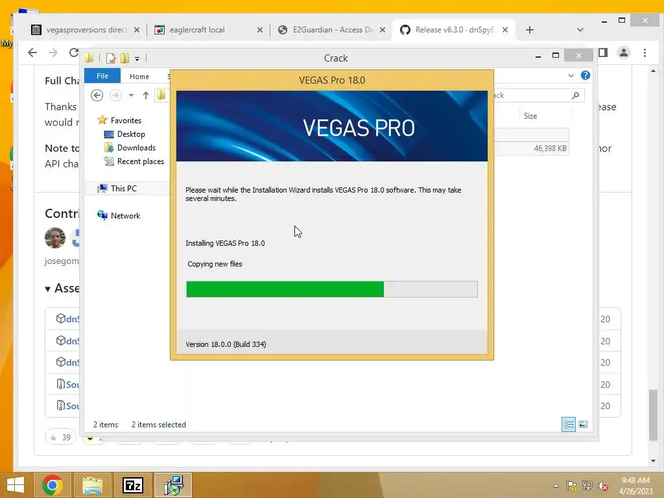Screen dimensions: 664x498
Task: Switch to the vegasproversions directory tab
Action: point(86,30)
